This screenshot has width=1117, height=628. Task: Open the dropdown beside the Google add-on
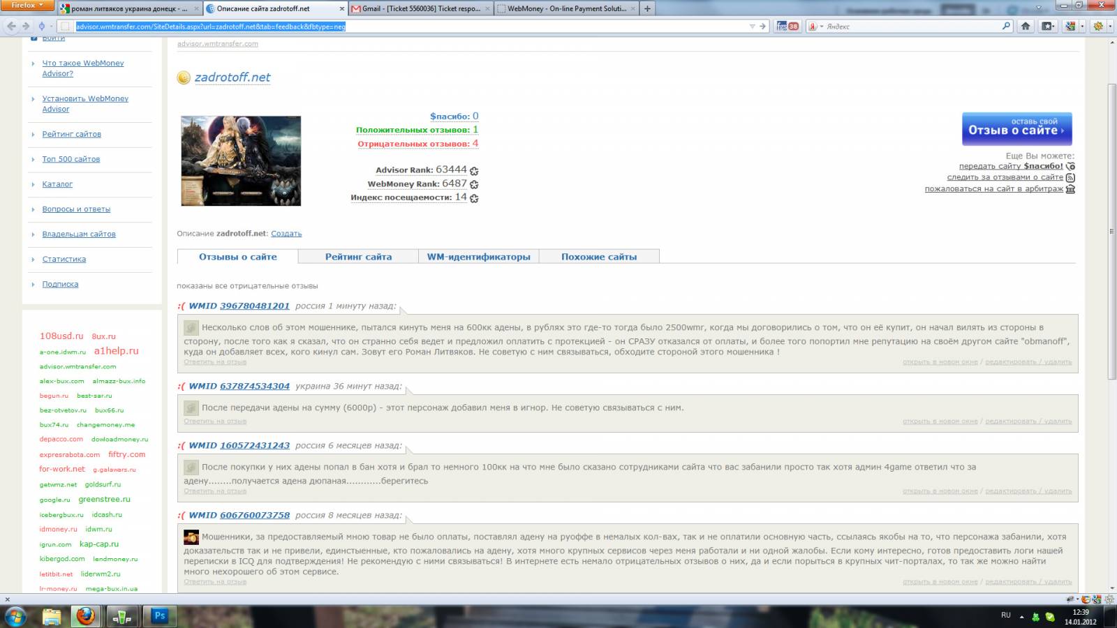[x=1082, y=27]
